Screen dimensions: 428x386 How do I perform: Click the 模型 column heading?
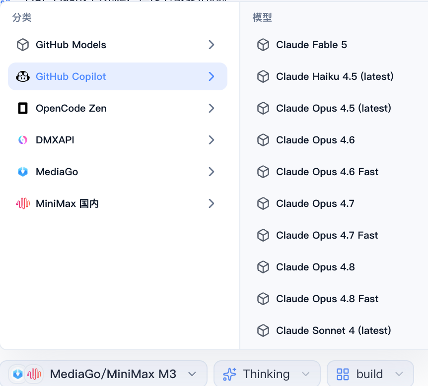(262, 17)
